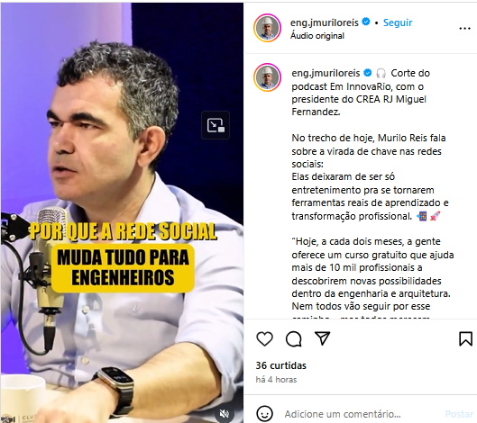
Task: Click the caption author avatar
Action: [x=267, y=77]
